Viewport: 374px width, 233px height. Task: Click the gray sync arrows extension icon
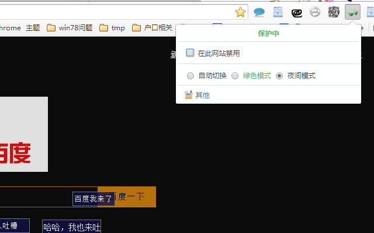click(x=315, y=12)
